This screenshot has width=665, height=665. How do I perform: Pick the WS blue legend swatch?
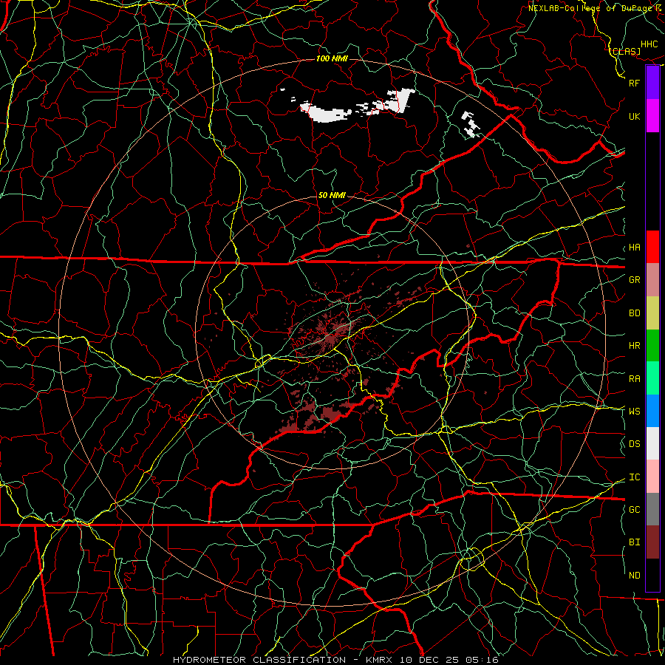[x=652, y=411]
